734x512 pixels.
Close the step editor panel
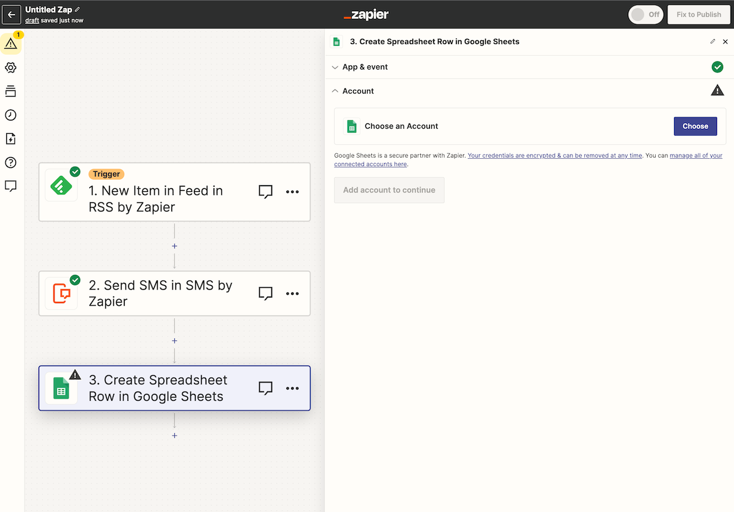coord(725,42)
